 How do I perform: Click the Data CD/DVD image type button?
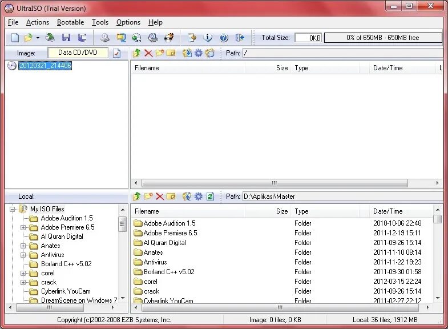pyautogui.click(x=78, y=53)
